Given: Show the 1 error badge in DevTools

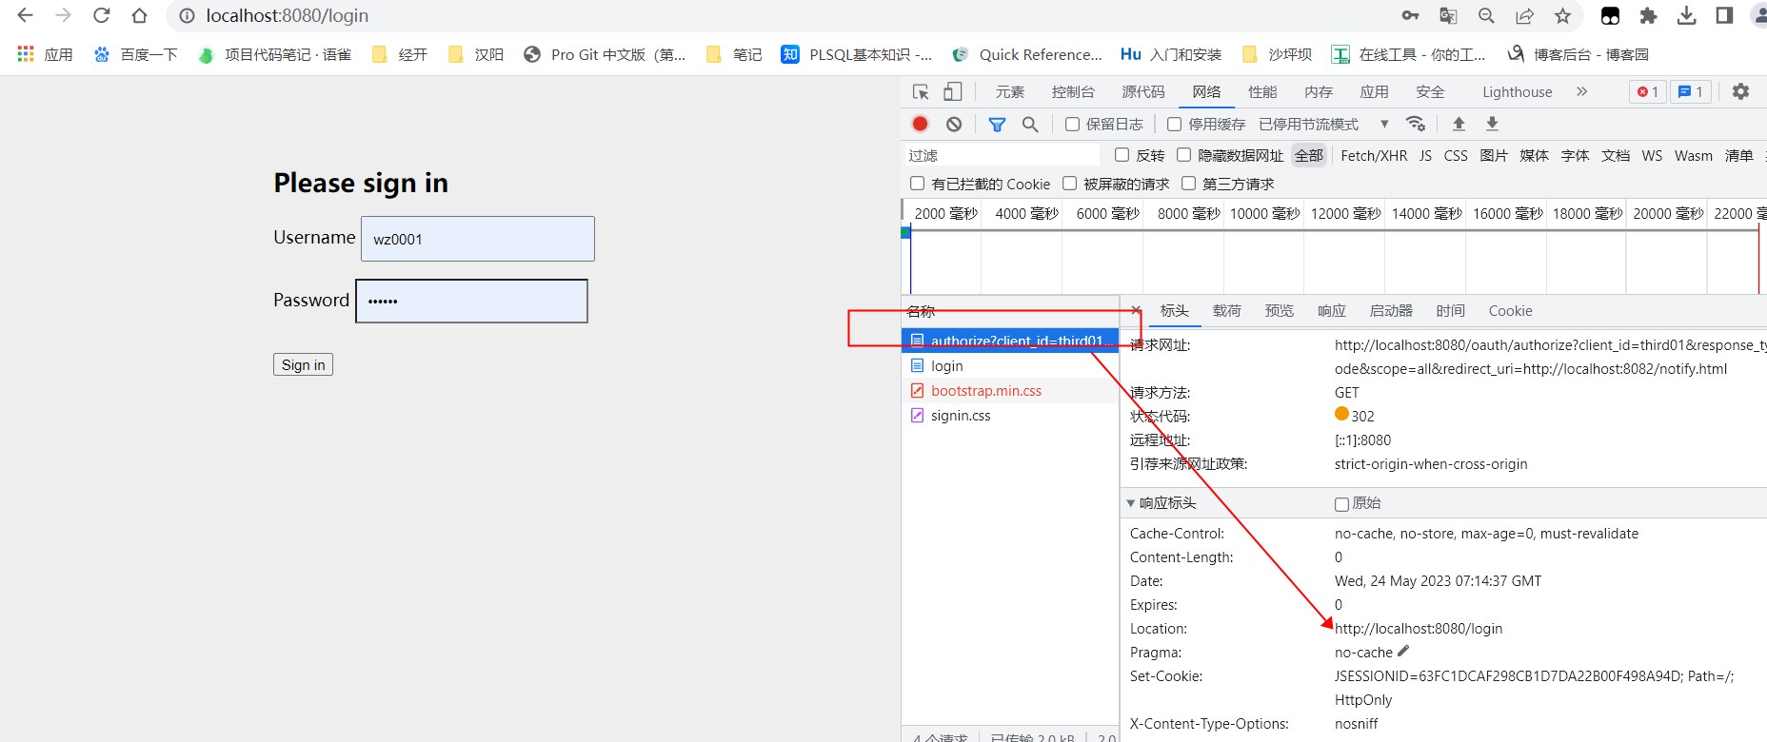Looking at the screenshot, I should click(1648, 91).
